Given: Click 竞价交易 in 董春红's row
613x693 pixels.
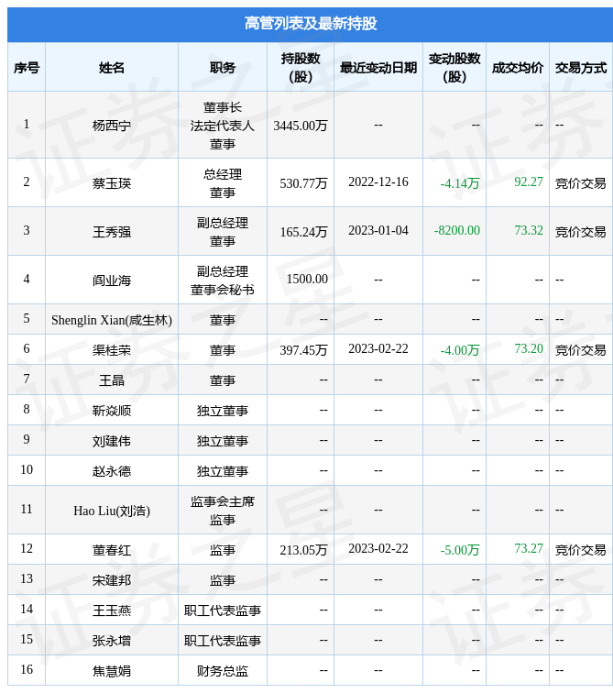Looking at the screenshot, I should (580, 550).
